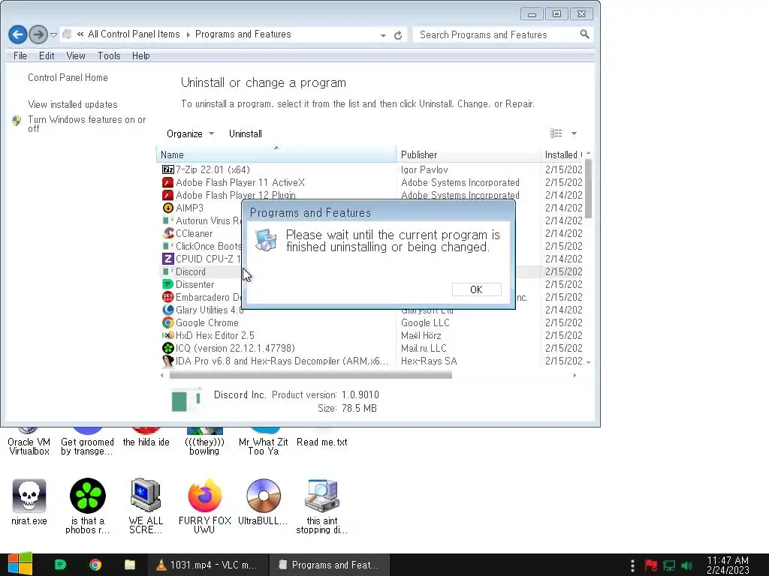Sort list by Name column header
The image size is (769, 576).
point(276,154)
